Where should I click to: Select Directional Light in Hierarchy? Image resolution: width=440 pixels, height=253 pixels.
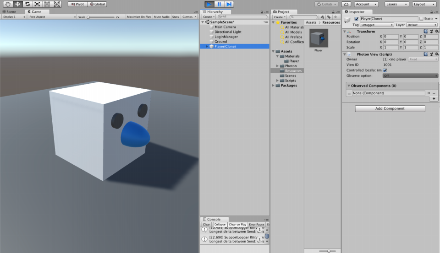(228, 32)
